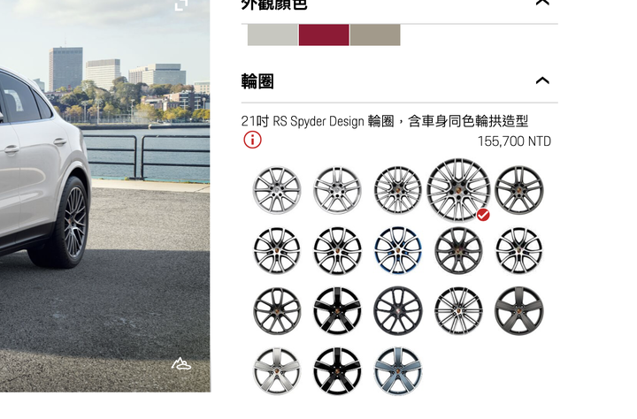Select first silver wheel in top row

(x=277, y=190)
